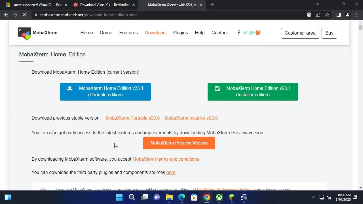This screenshot has width=363, height=204.
Task: Click the Google icon in address bar
Action: pyautogui.click(x=309, y=15)
